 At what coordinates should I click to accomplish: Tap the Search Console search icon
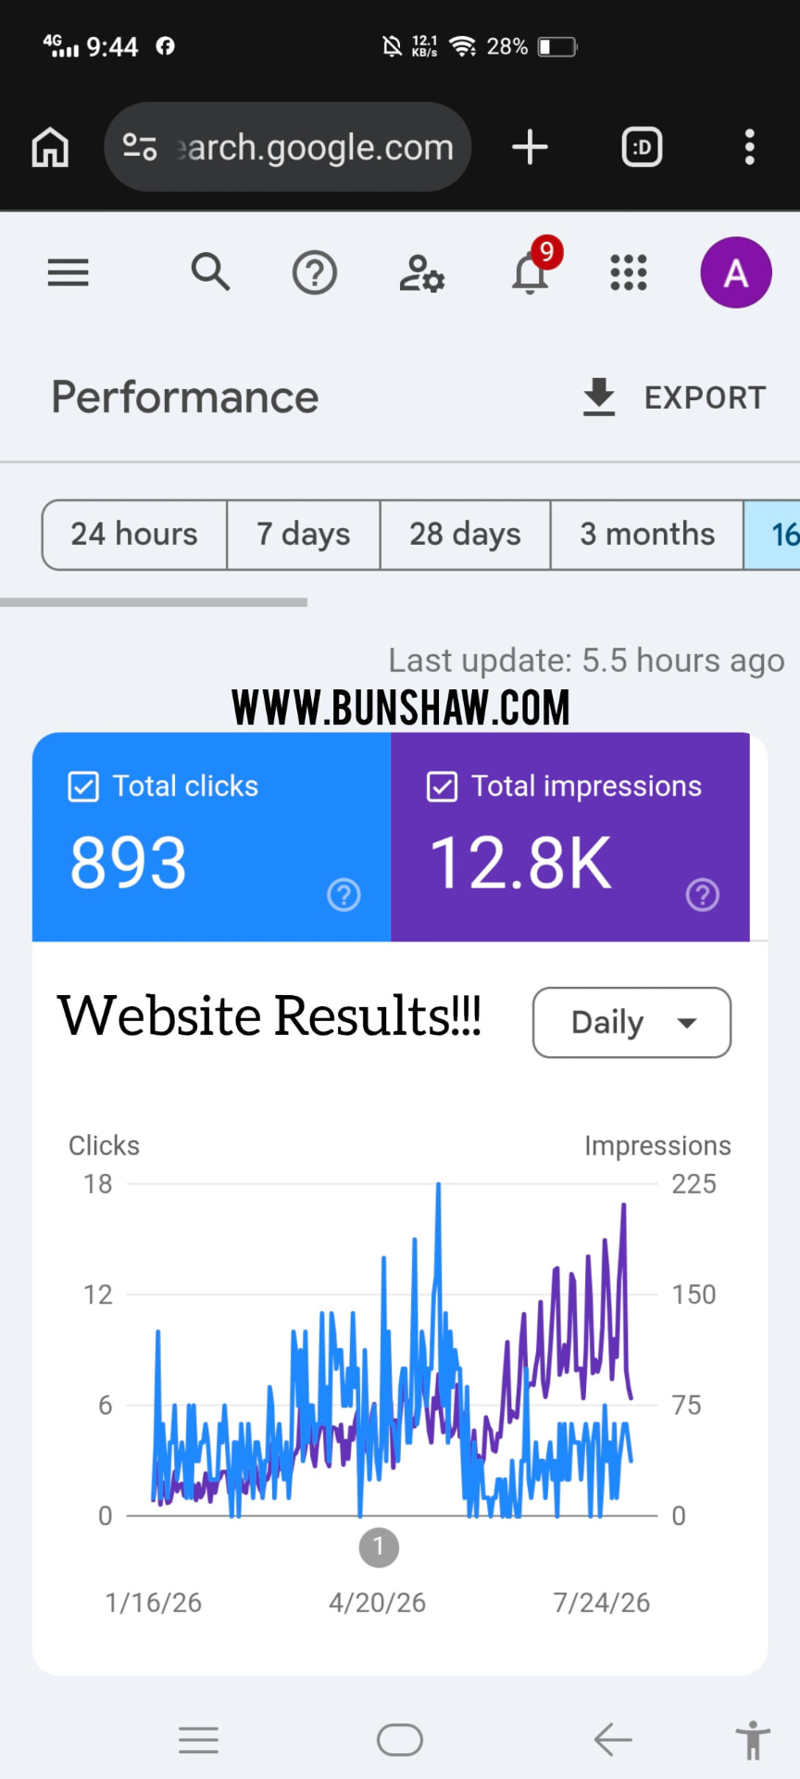[210, 272]
